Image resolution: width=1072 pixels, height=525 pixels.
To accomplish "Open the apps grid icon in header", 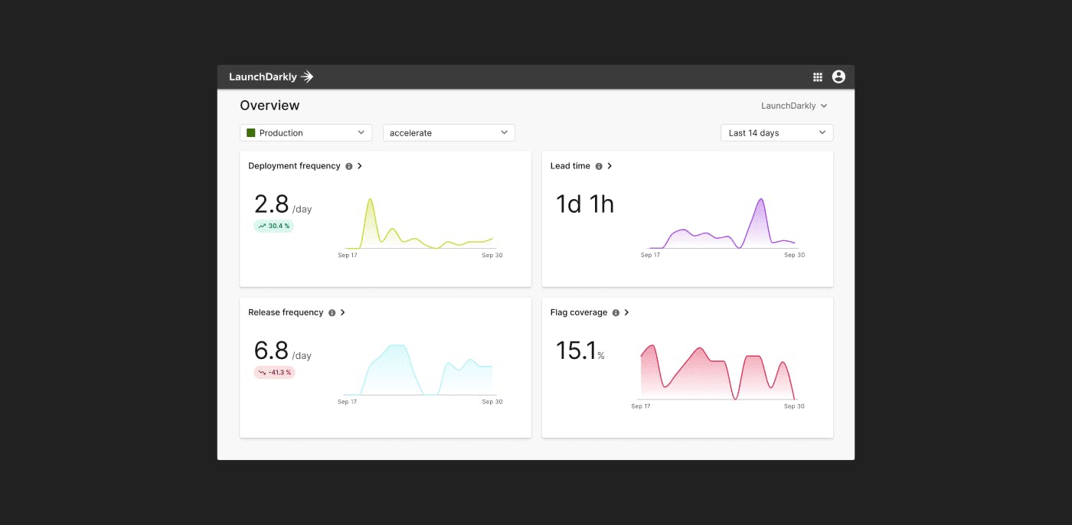I will pyautogui.click(x=818, y=77).
